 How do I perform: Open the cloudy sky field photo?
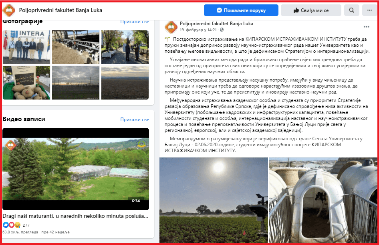tap(76, 83)
